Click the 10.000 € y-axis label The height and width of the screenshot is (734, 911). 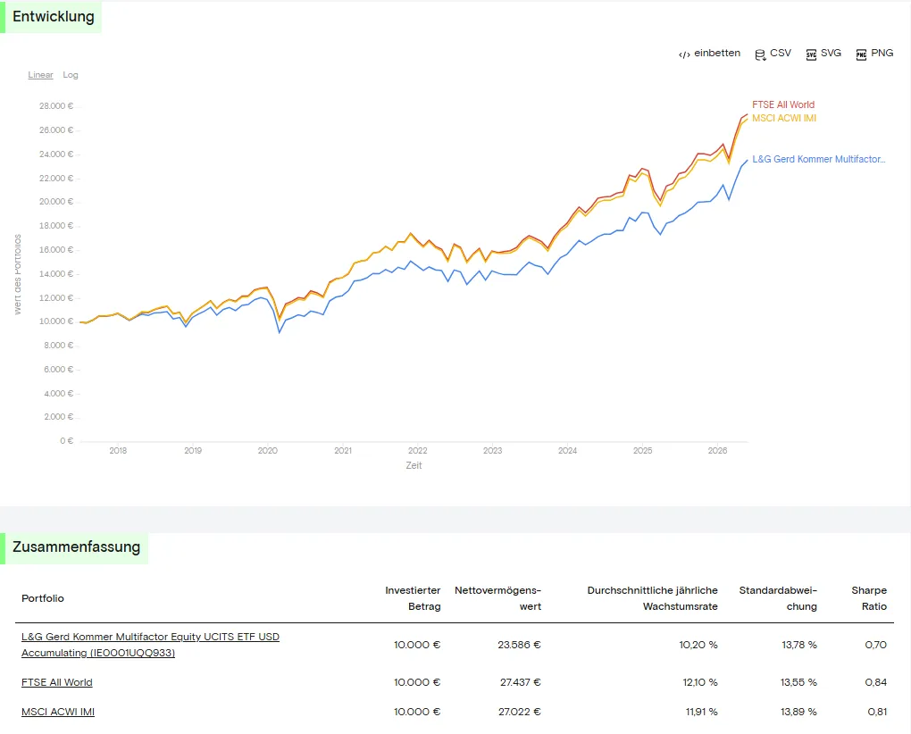56,321
